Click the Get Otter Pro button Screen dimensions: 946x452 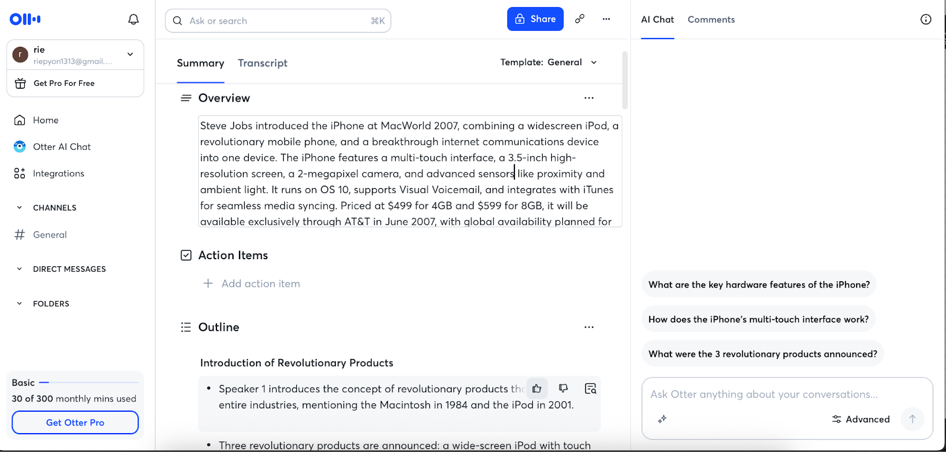coord(75,422)
